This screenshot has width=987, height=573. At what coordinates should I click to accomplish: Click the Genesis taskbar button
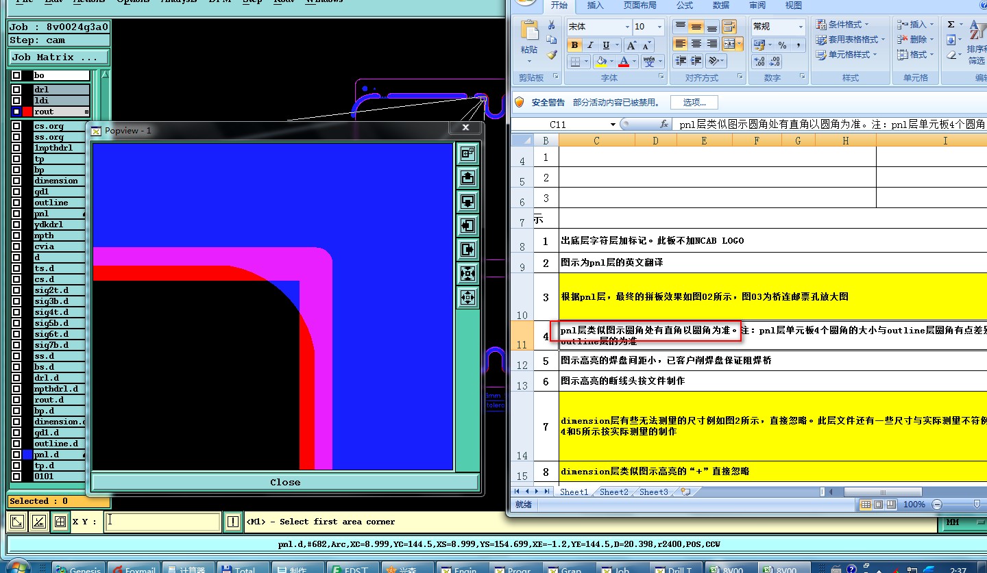[79, 568]
